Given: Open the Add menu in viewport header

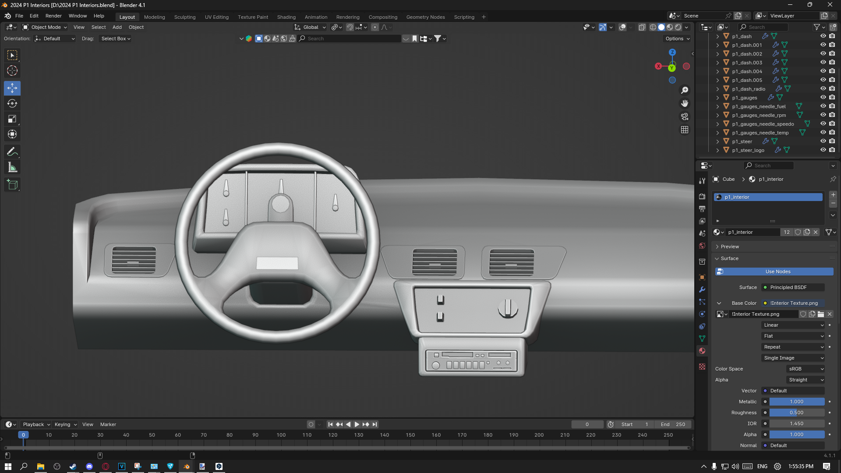Looking at the screenshot, I should (x=117, y=27).
